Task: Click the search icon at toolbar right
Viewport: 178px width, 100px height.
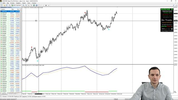Action: tap(174, 5)
